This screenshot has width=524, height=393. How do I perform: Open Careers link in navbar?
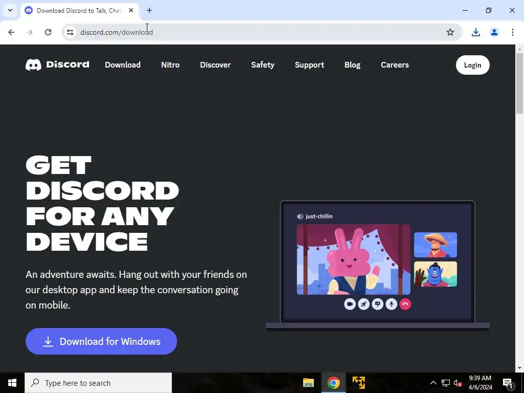point(395,65)
